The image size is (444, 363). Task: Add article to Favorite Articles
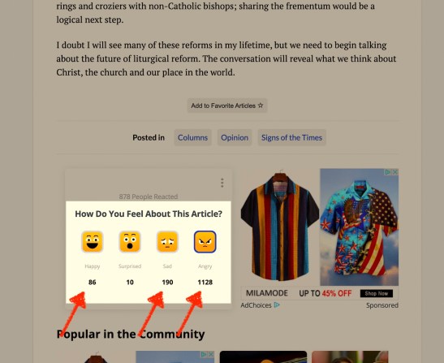coord(227,106)
